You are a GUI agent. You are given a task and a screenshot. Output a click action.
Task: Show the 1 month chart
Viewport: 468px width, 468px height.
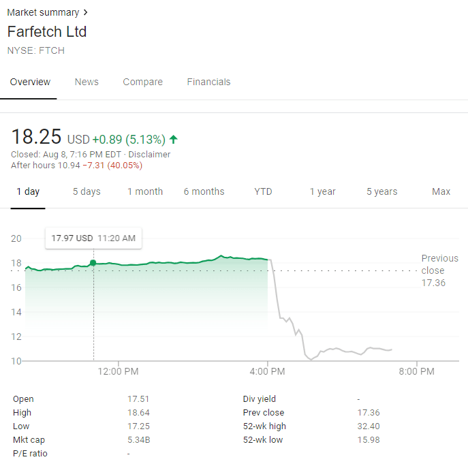pyautogui.click(x=145, y=191)
